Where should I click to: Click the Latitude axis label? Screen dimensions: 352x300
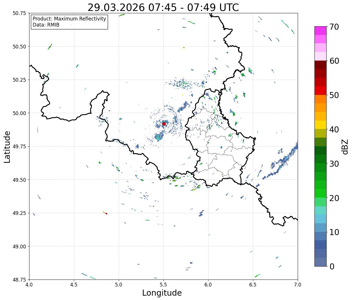[x=7, y=147]
